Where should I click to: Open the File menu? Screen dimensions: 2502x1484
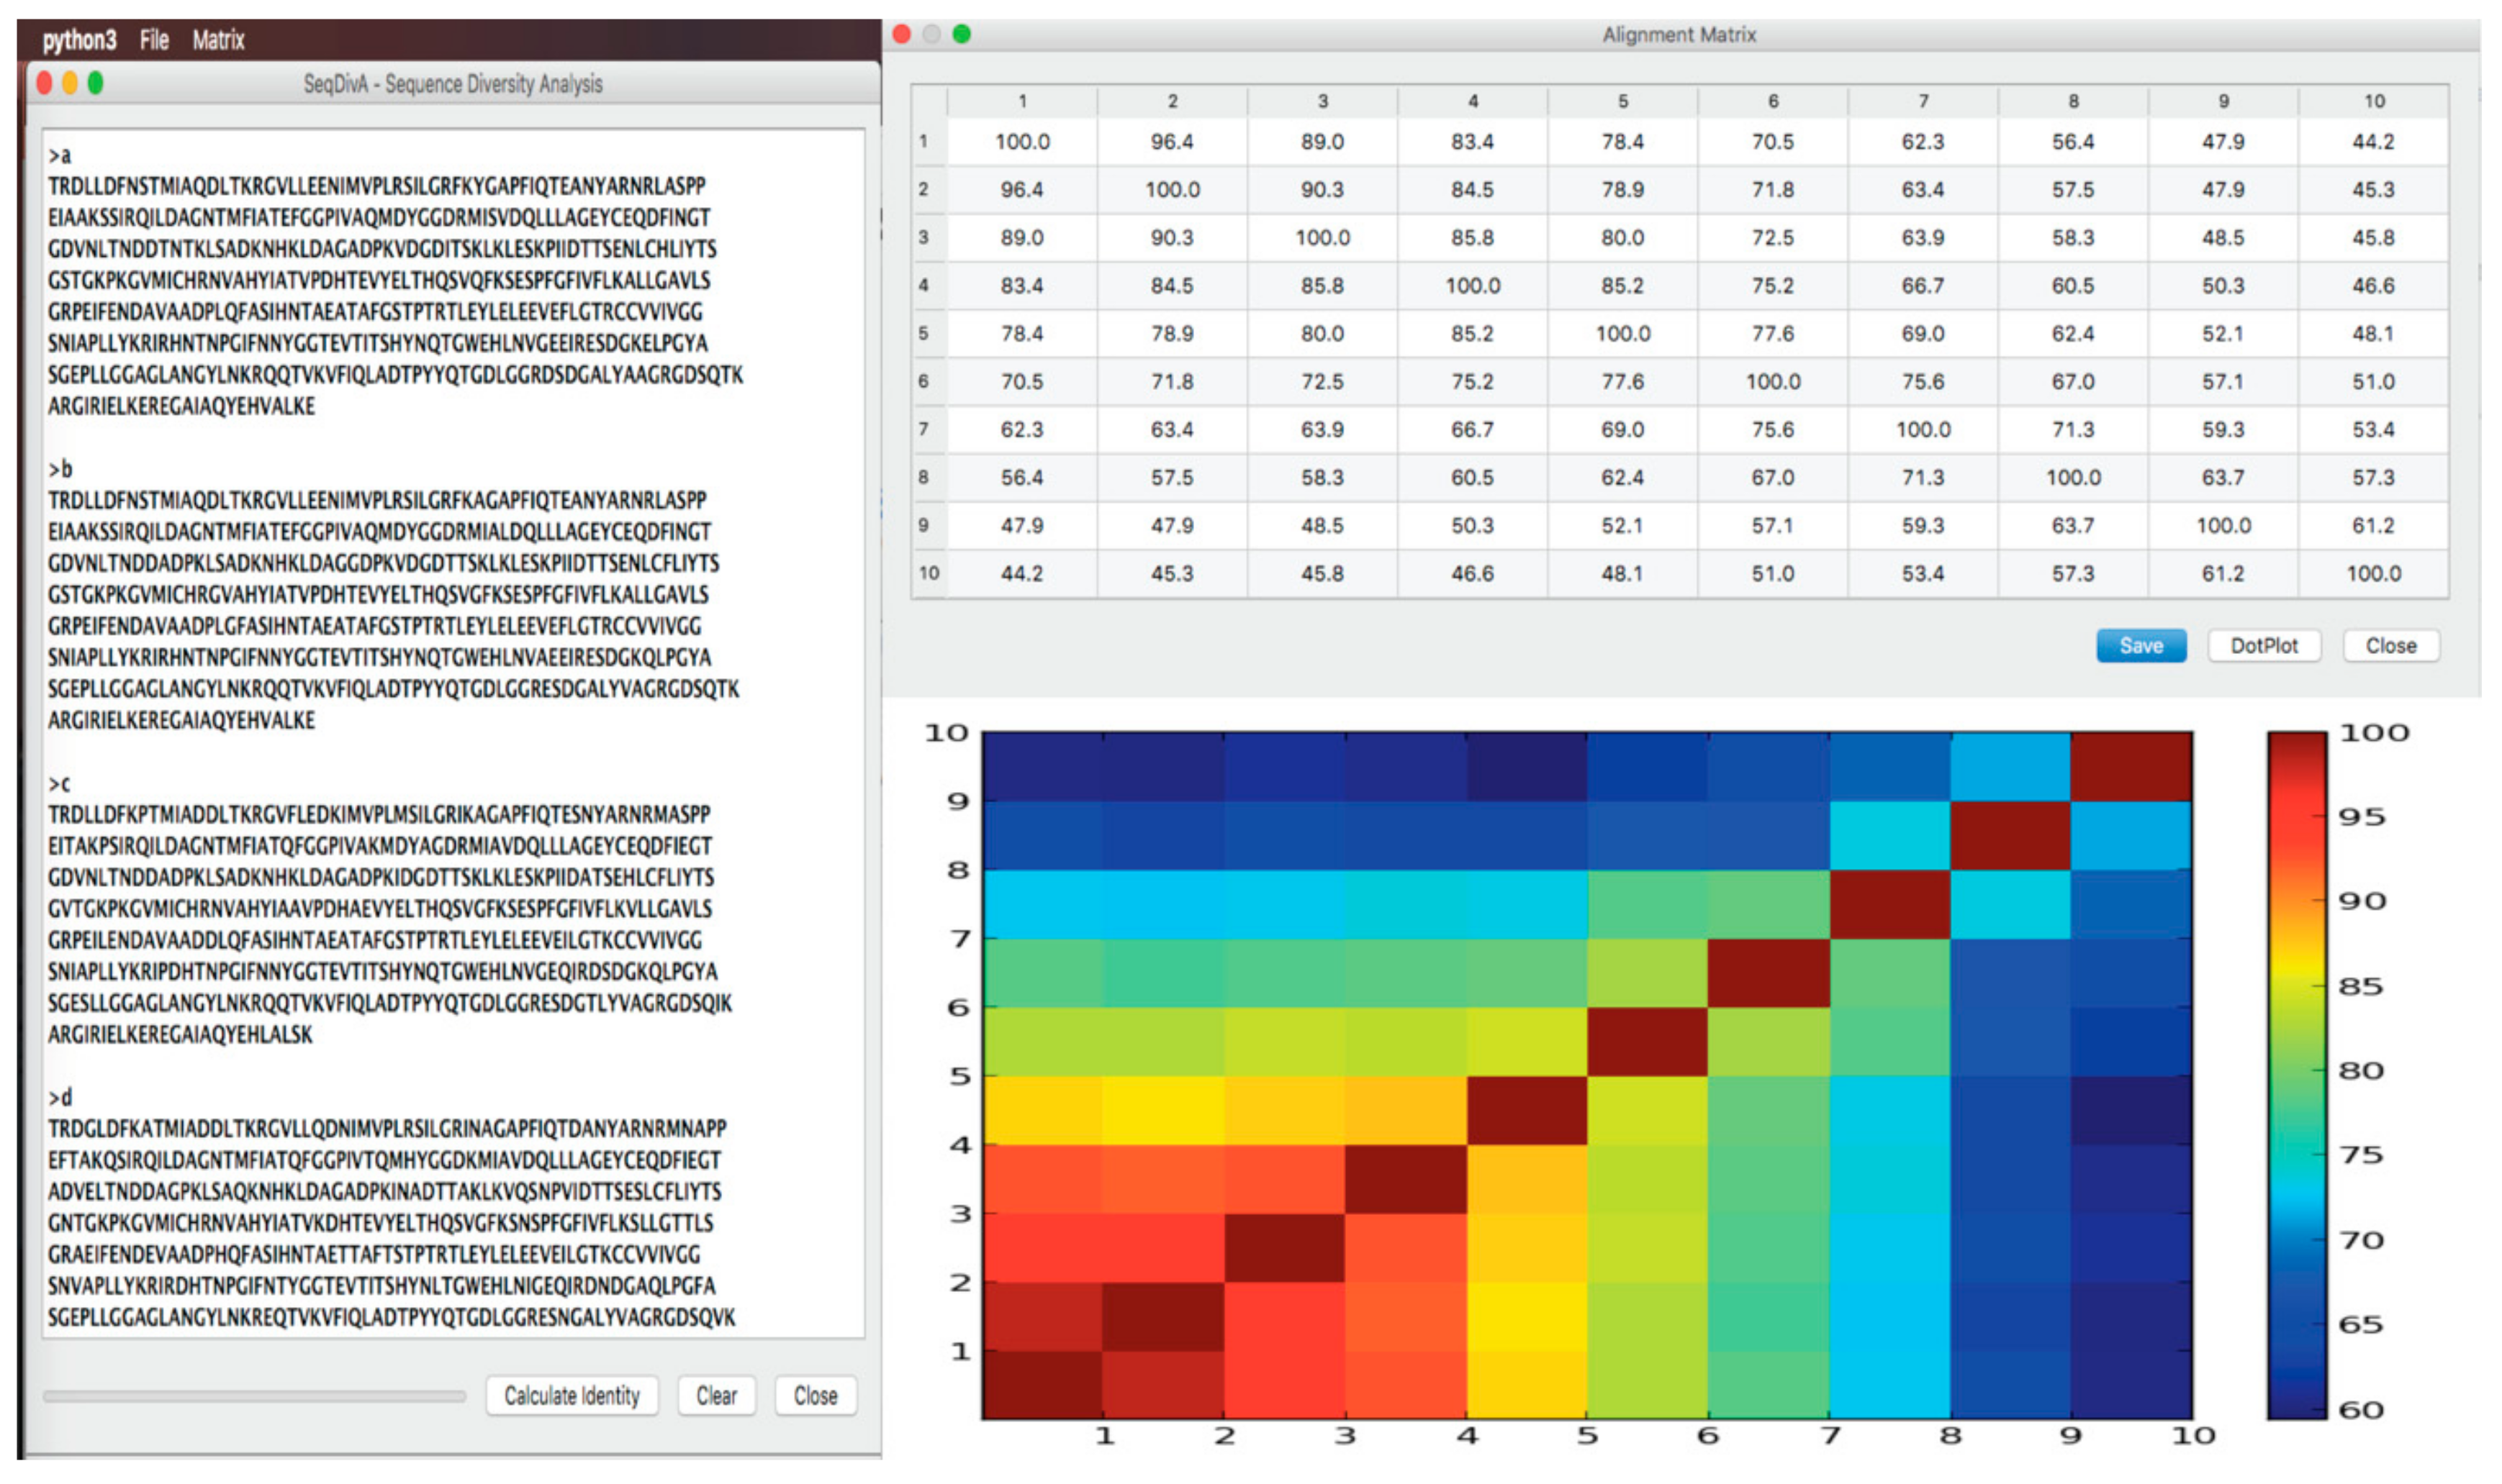coord(154,40)
